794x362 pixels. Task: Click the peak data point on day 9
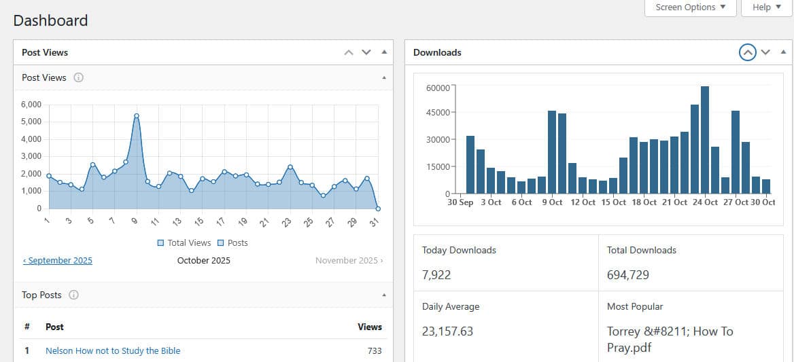coord(137,115)
